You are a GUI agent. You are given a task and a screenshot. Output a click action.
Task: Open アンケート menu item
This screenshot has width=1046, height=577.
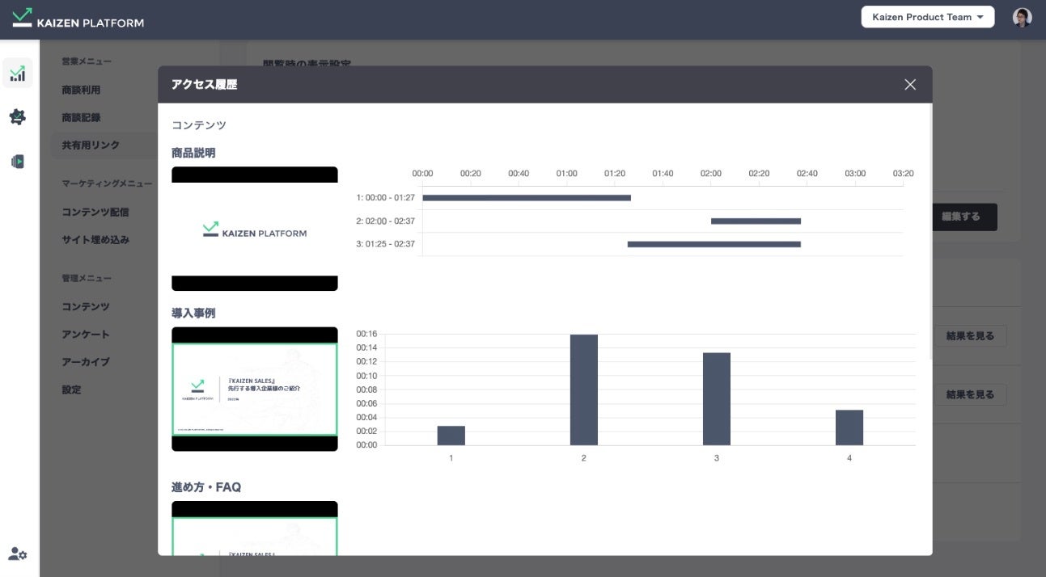(x=86, y=335)
